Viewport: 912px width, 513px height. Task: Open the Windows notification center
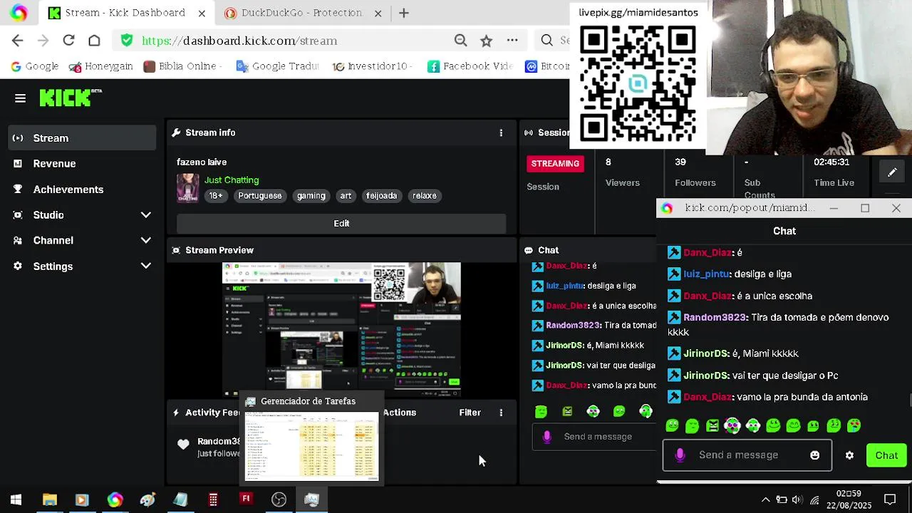coord(890,499)
